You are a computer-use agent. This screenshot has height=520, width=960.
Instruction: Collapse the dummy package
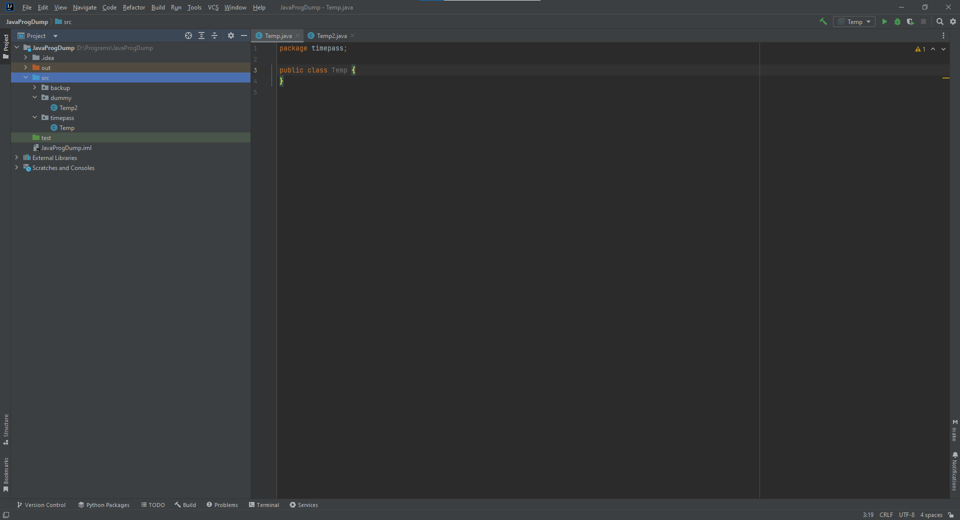pos(34,97)
